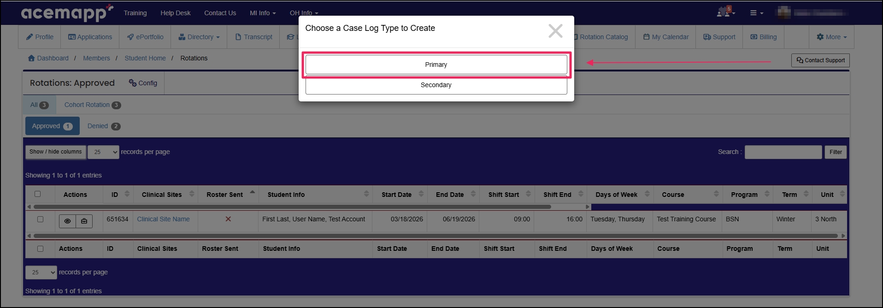
Task: Select the Primary case log type
Action: tap(436, 65)
